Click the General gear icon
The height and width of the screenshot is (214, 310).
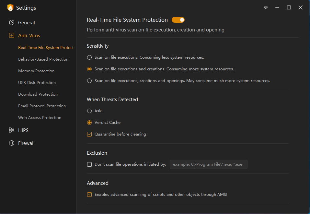(12, 23)
